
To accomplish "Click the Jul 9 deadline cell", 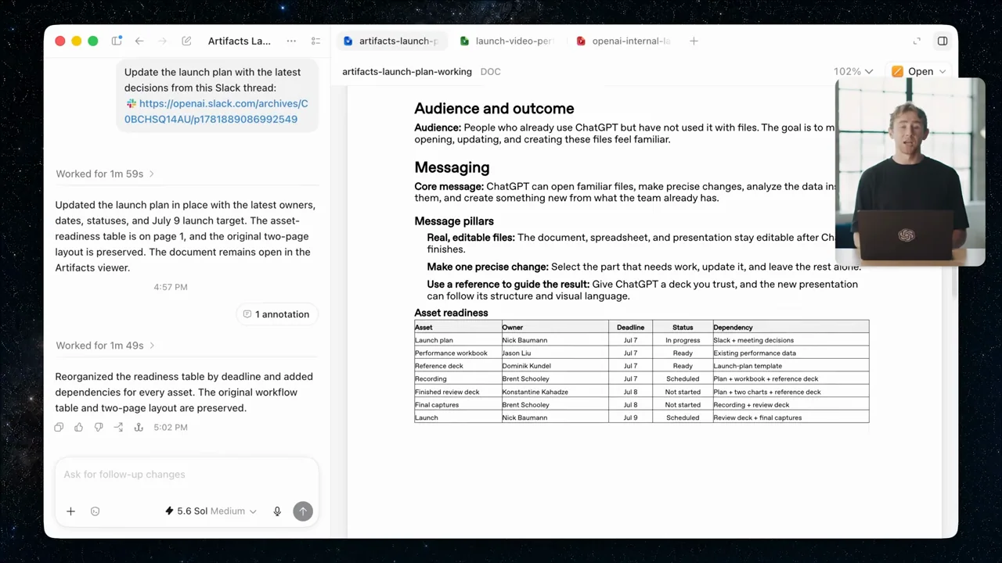I will pyautogui.click(x=630, y=418).
